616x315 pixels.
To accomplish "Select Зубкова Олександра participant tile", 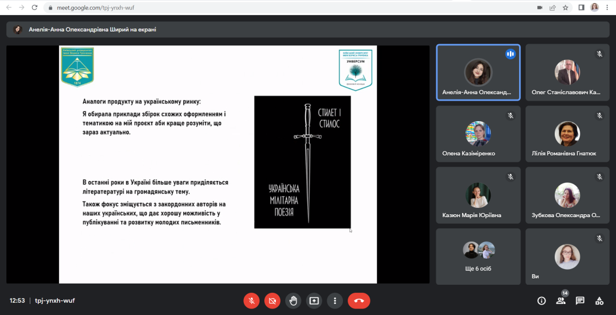I will click(x=567, y=196).
